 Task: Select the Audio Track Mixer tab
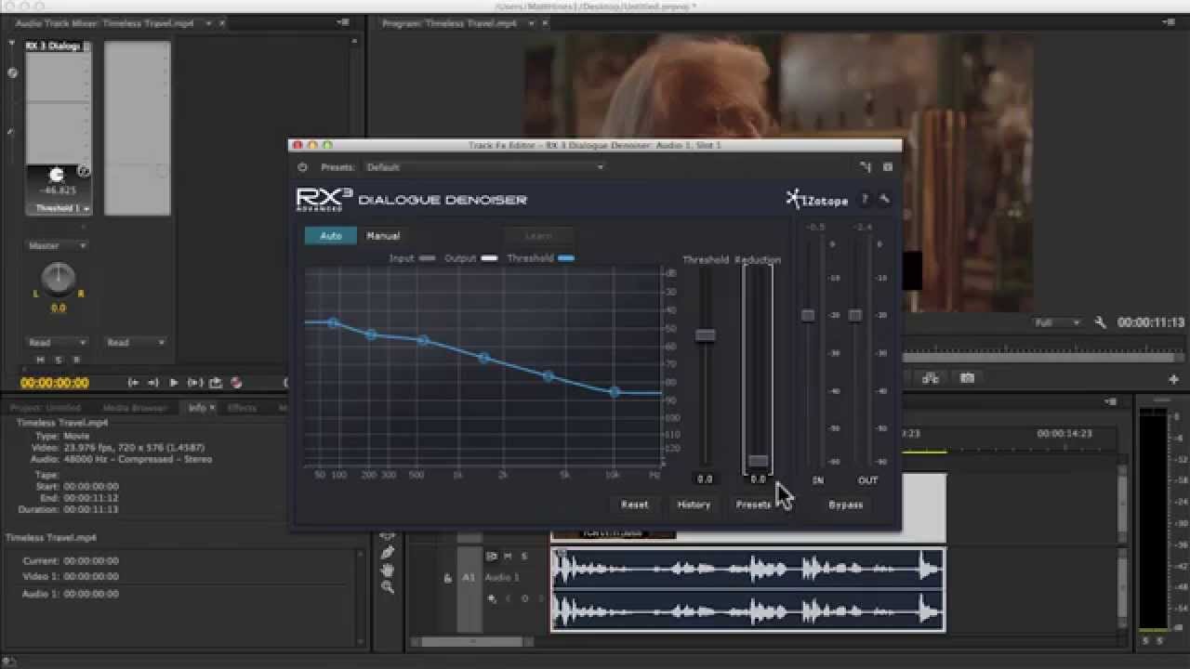[x=104, y=23]
